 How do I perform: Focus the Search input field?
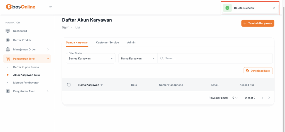point(217,59)
